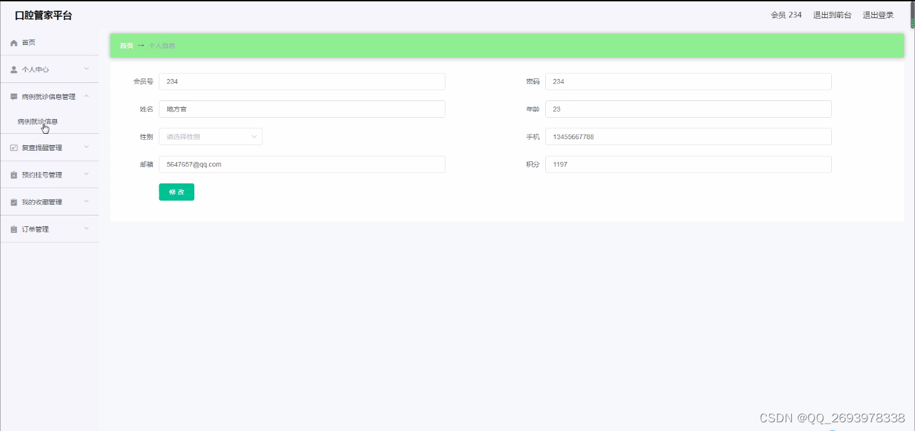Click the page vertical scrollbar
Viewport: 915px width, 431px height.
(912, 14)
